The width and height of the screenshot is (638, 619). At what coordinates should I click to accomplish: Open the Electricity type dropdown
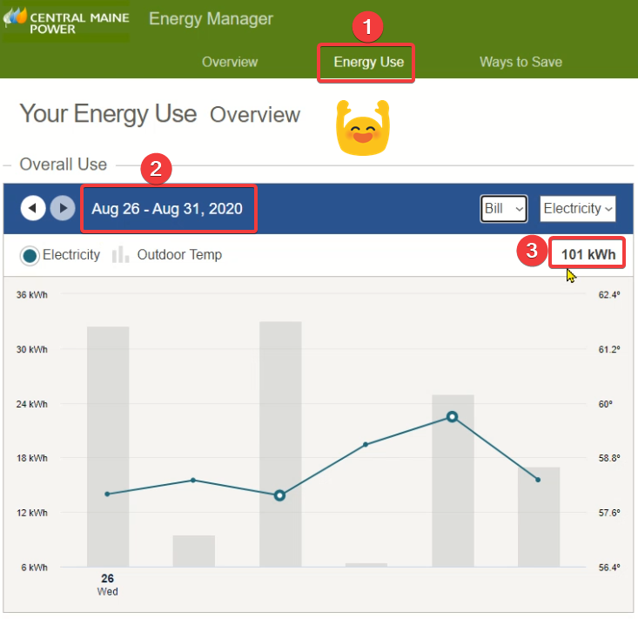pyautogui.click(x=578, y=209)
